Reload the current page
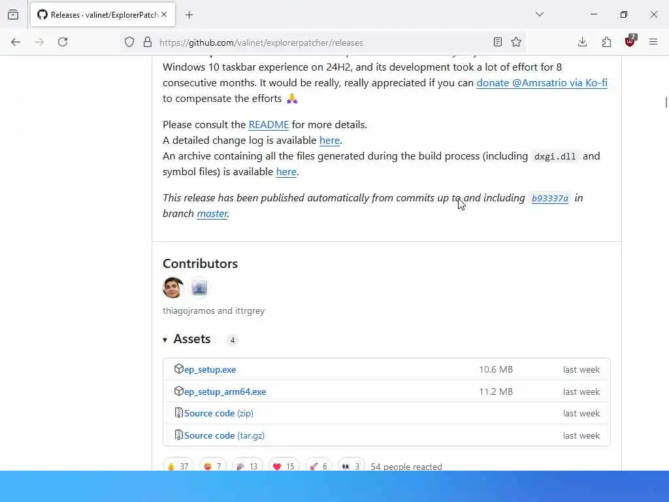This screenshot has height=502, width=669. coord(63,42)
